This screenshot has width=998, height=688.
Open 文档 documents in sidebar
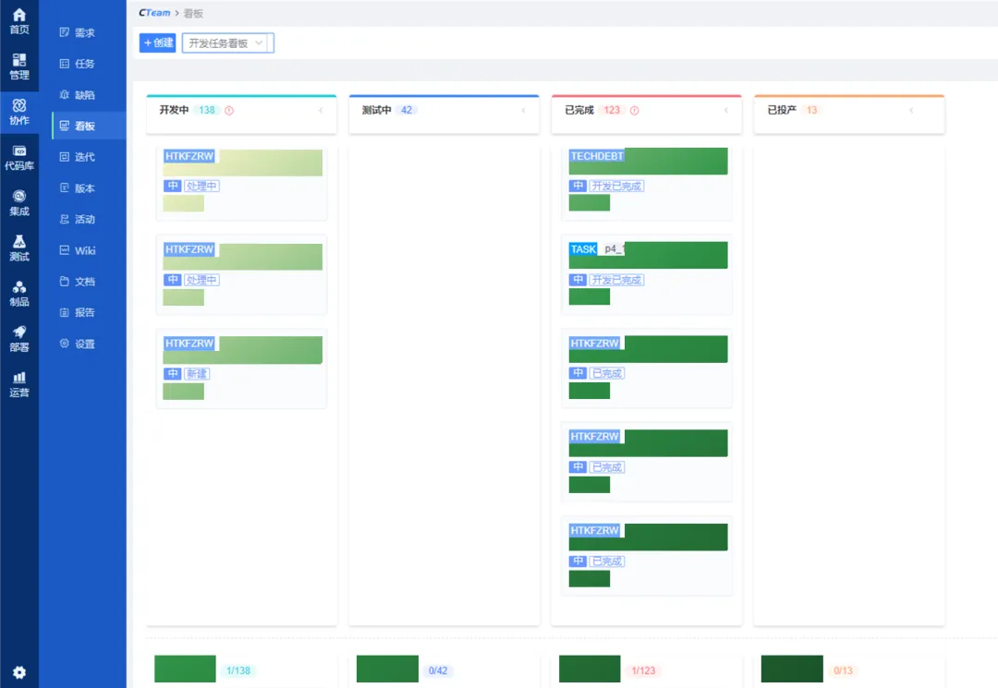tap(83, 282)
